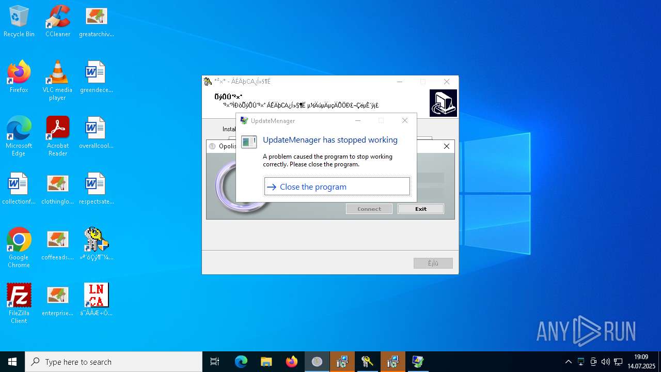
Task: Switch to UpdateMenager in the taskbar
Action: [418, 362]
